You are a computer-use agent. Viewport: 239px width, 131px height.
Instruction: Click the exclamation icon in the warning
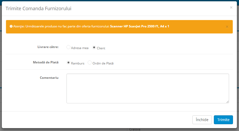[11, 26]
